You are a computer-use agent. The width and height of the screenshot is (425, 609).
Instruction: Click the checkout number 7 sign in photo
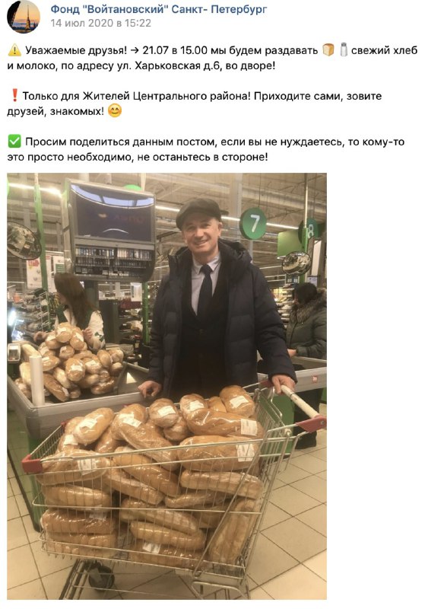pyautogui.click(x=253, y=224)
